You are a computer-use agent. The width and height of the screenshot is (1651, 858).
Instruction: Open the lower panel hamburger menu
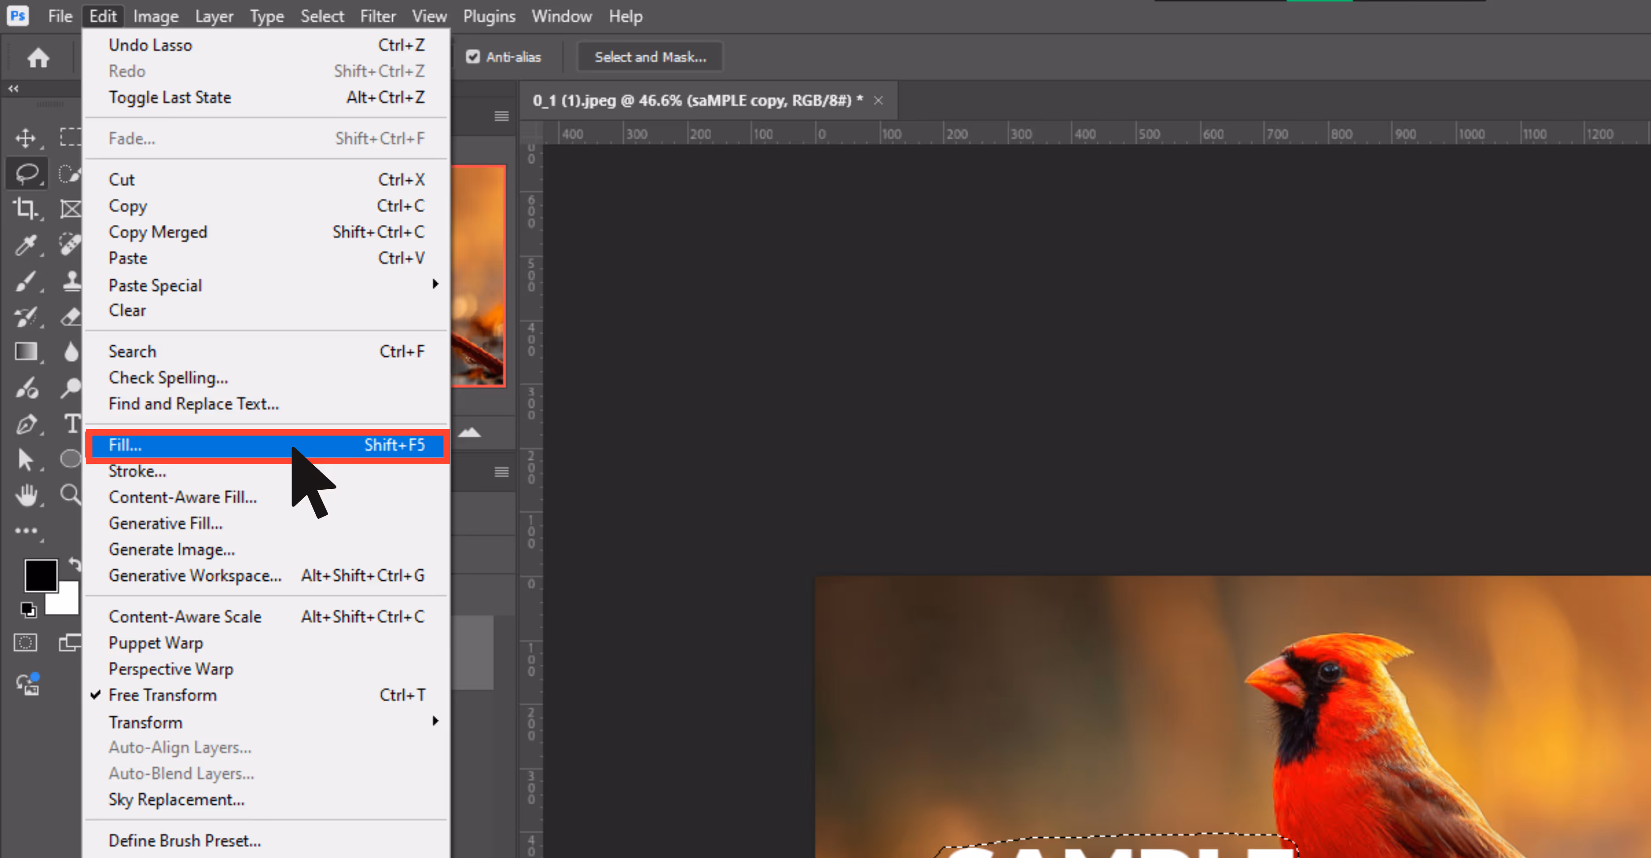click(x=502, y=472)
